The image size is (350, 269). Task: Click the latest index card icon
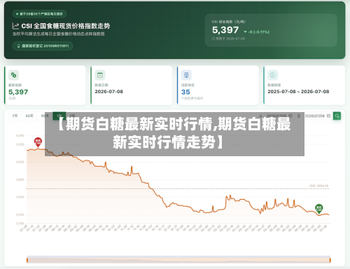pyautogui.click(x=13, y=75)
